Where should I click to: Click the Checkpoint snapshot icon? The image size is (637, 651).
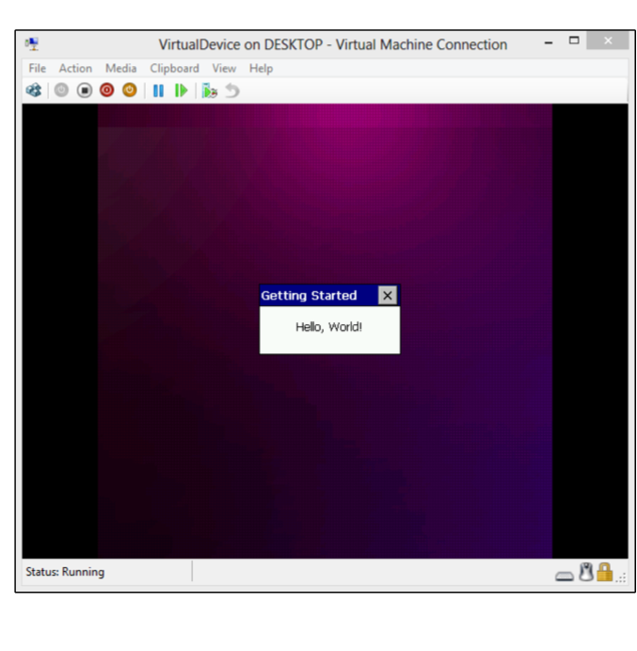coord(210,90)
